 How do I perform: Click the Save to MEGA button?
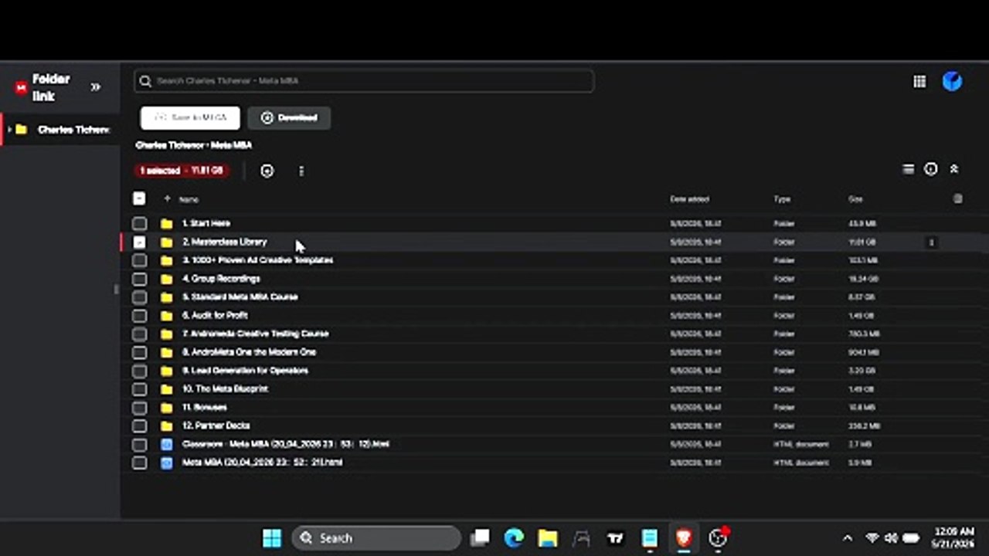click(x=190, y=117)
